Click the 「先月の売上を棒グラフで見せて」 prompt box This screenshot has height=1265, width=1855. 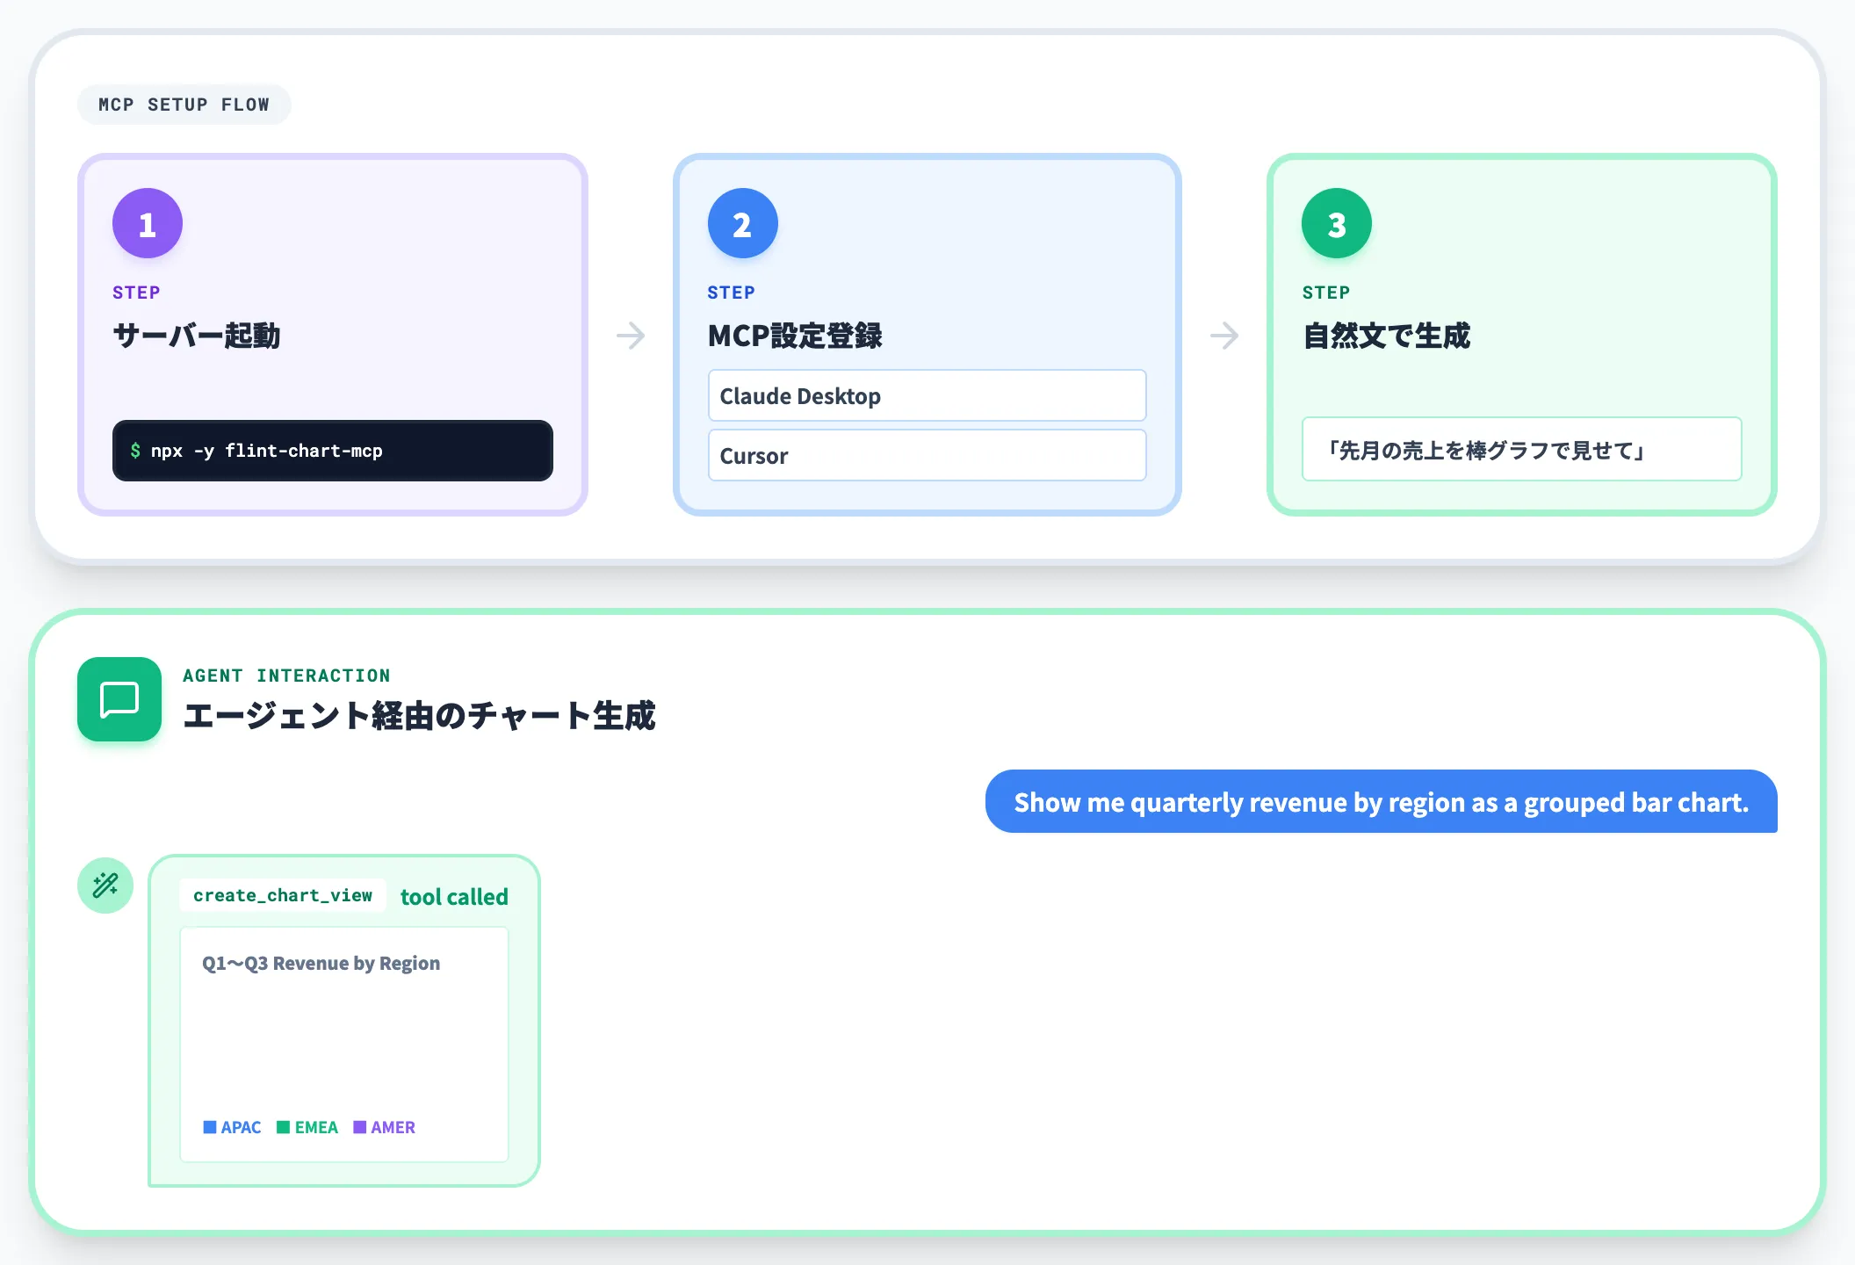1522,449
